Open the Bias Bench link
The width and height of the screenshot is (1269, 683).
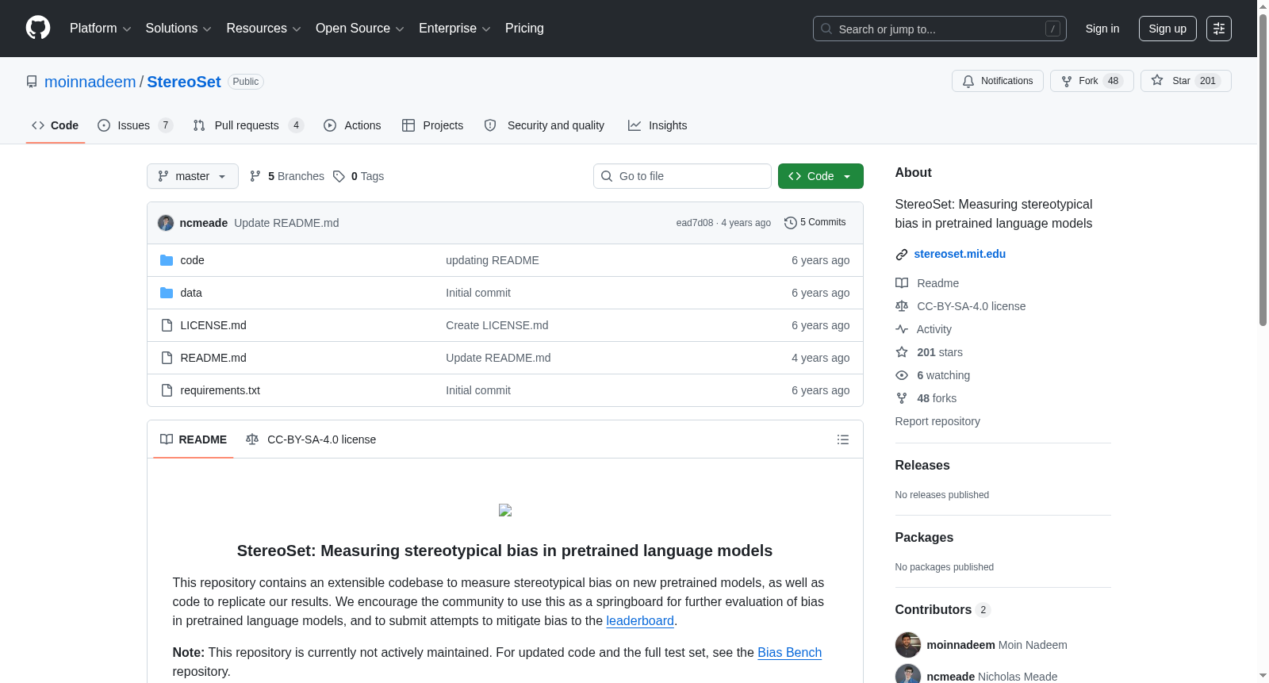pos(790,653)
